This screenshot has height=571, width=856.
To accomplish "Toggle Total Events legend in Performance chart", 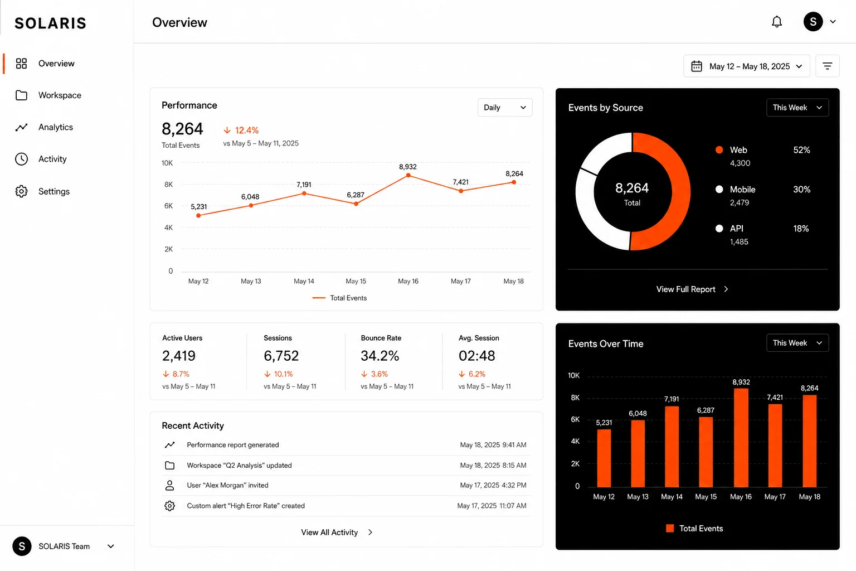I will [x=339, y=298].
